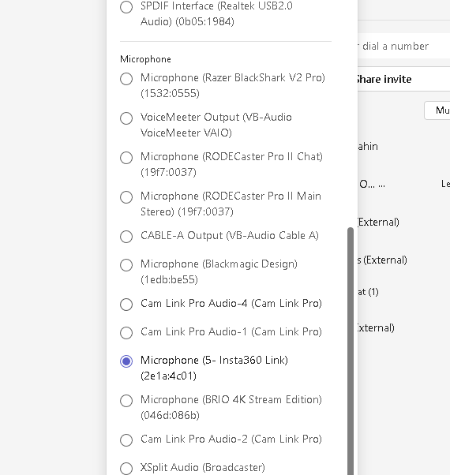This screenshot has height=475, width=450.
Task: Select Microphone (Blackmagic Design) input
Action: pos(126,265)
